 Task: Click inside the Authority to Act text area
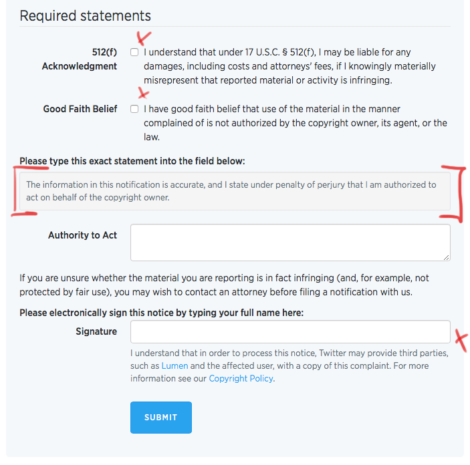(x=290, y=243)
